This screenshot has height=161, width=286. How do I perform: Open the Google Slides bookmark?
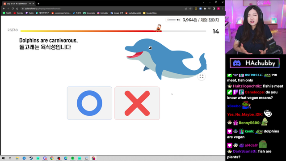tap(150, 13)
